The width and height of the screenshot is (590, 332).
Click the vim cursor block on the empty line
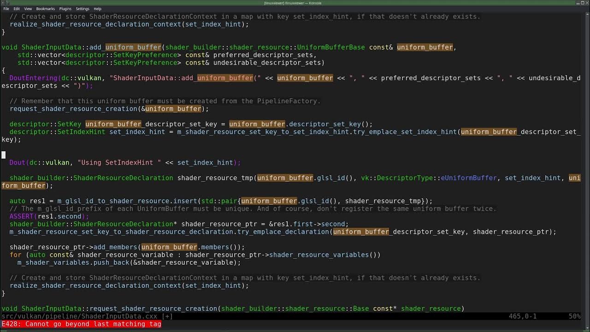coord(3,155)
